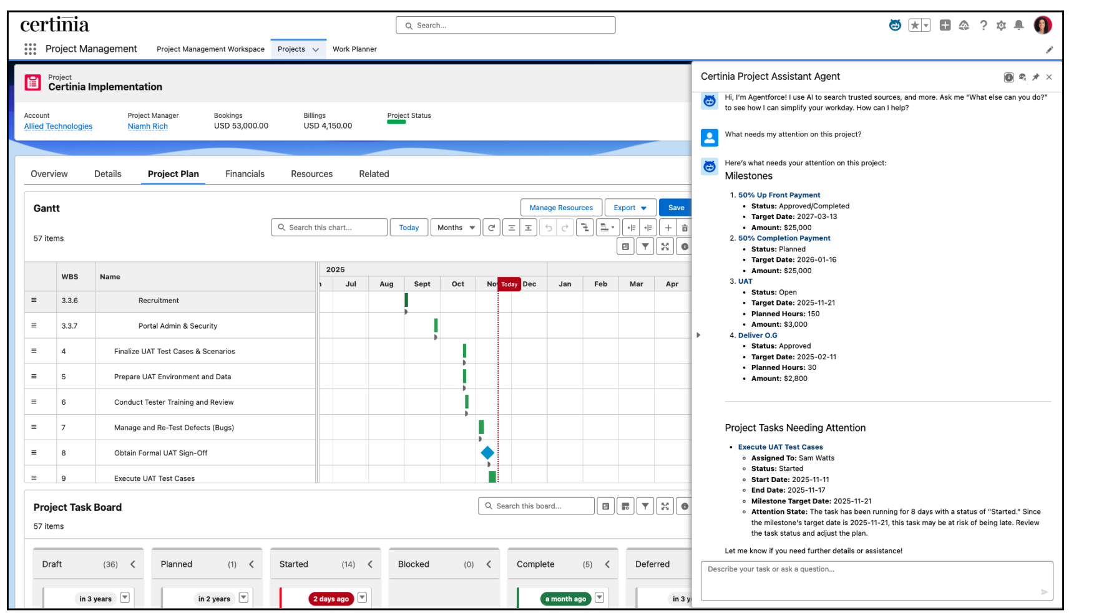The height and width of the screenshot is (613, 1094).
Task: Open the Export dropdown menu
Action: click(x=630, y=208)
